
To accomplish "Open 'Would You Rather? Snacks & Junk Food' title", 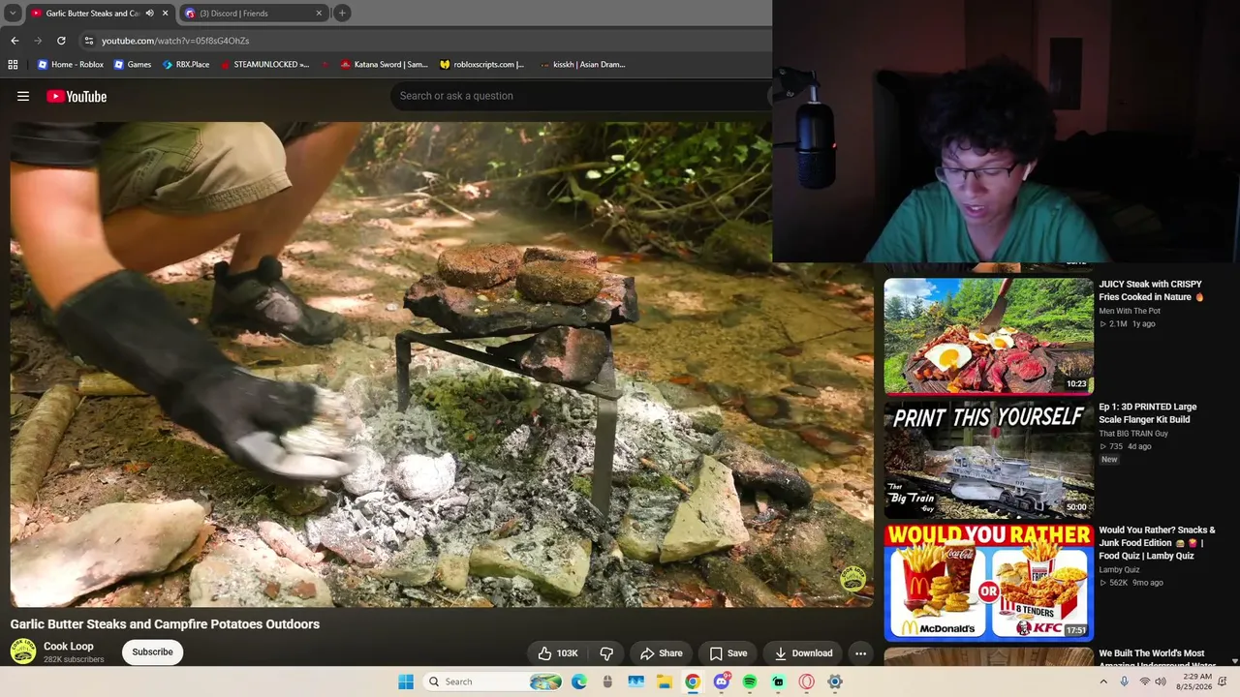I will 1157,543.
